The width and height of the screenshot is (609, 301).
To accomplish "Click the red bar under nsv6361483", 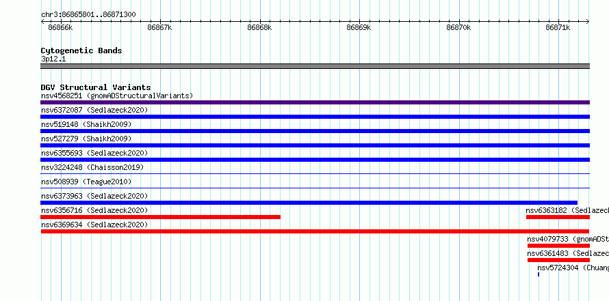I will pyautogui.click(x=558, y=260).
